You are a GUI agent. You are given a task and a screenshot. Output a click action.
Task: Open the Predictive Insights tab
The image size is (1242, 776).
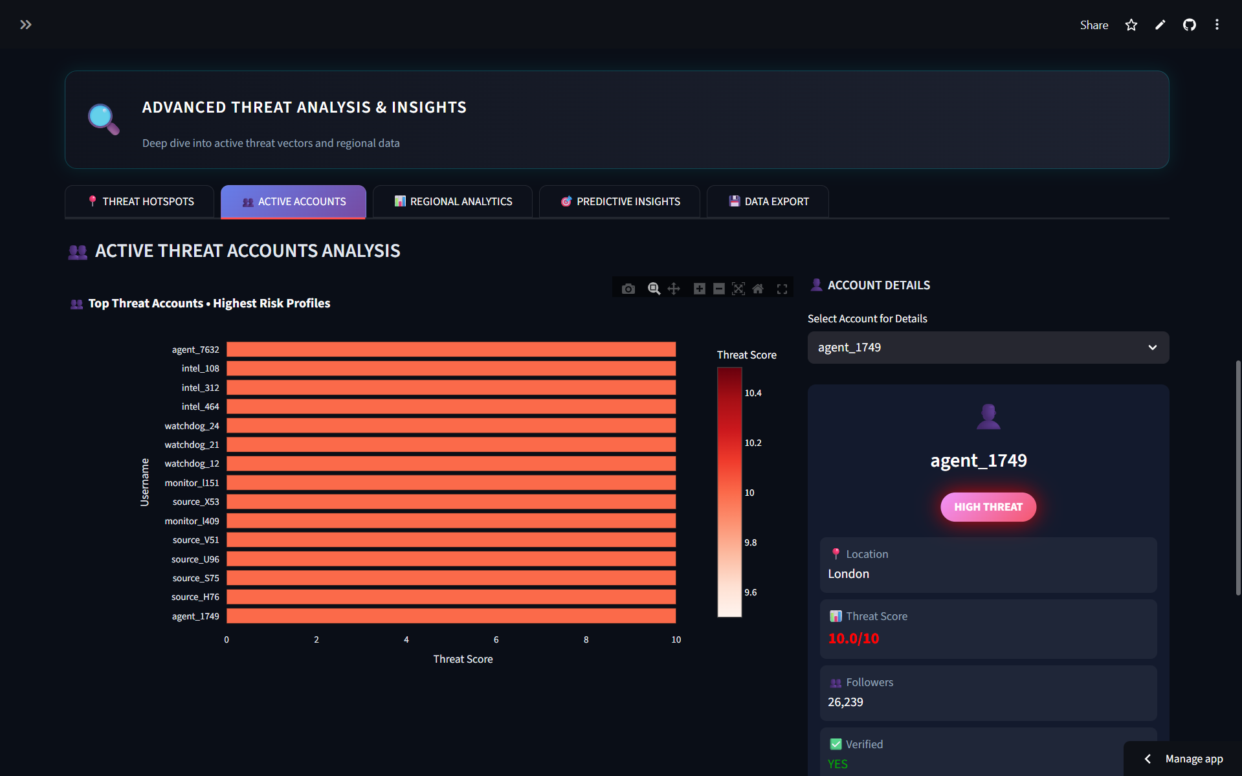coord(619,202)
